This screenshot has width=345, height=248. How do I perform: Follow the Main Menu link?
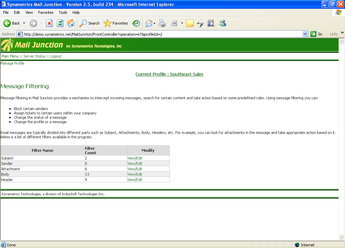[x=10, y=56]
